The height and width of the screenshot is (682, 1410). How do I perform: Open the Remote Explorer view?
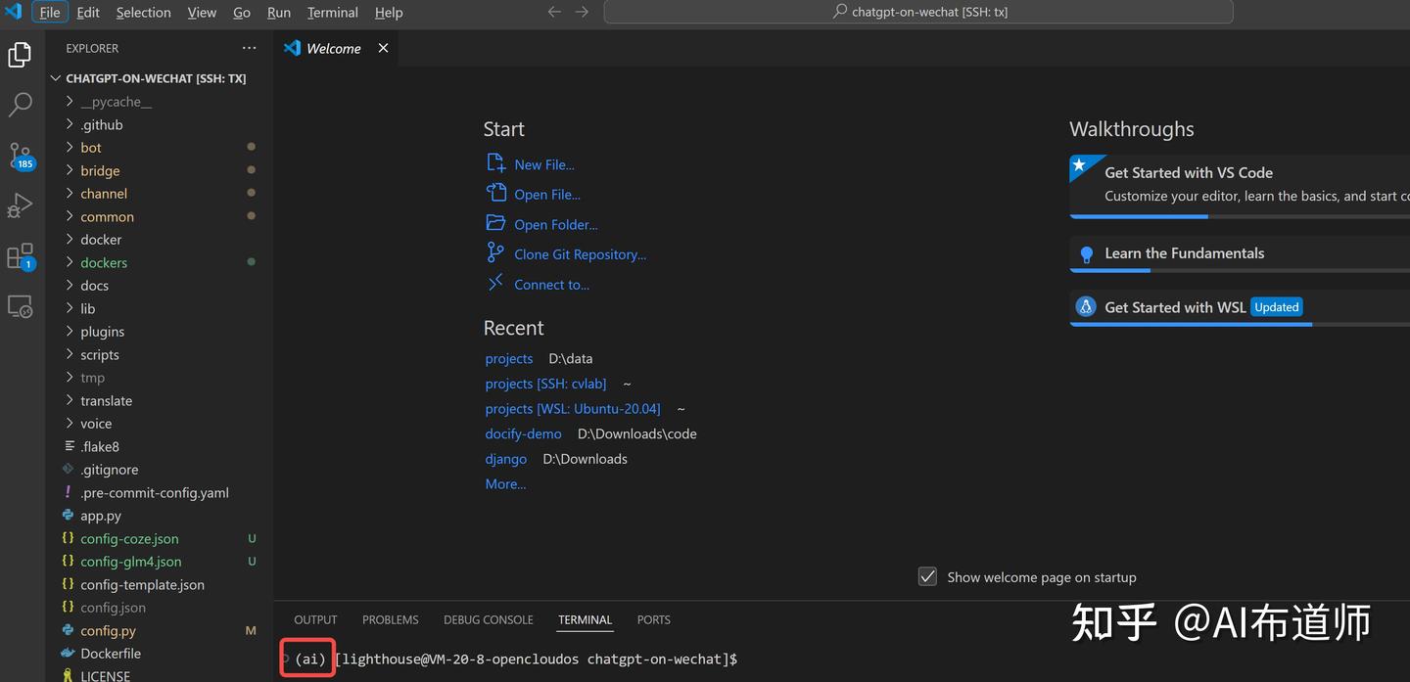point(20,306)
